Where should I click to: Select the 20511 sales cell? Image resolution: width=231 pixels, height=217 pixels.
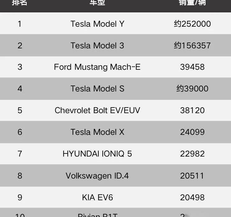[192, 176]
